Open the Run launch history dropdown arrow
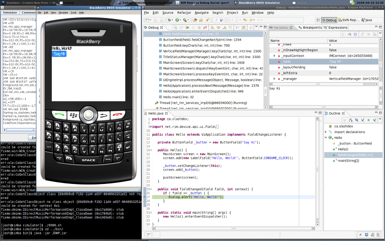Screen dimensions: 385x241 (x=181, y=20)
